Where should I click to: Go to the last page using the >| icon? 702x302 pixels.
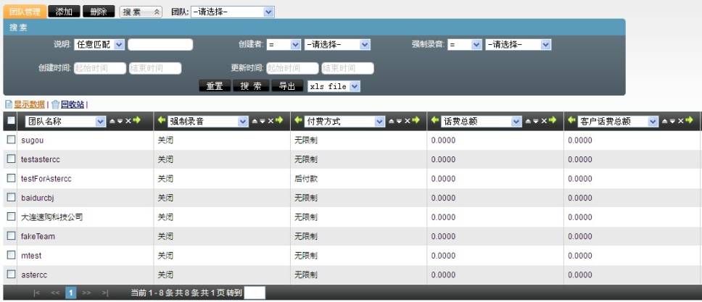tap(105, 293)
